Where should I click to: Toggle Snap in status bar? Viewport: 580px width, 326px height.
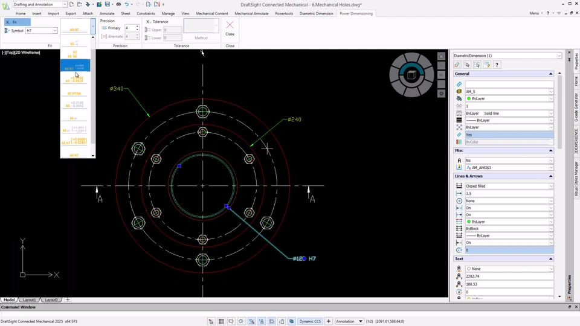coord(211,321)
